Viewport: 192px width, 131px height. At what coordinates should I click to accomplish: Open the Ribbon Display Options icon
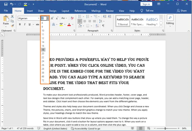click(159, 4)
